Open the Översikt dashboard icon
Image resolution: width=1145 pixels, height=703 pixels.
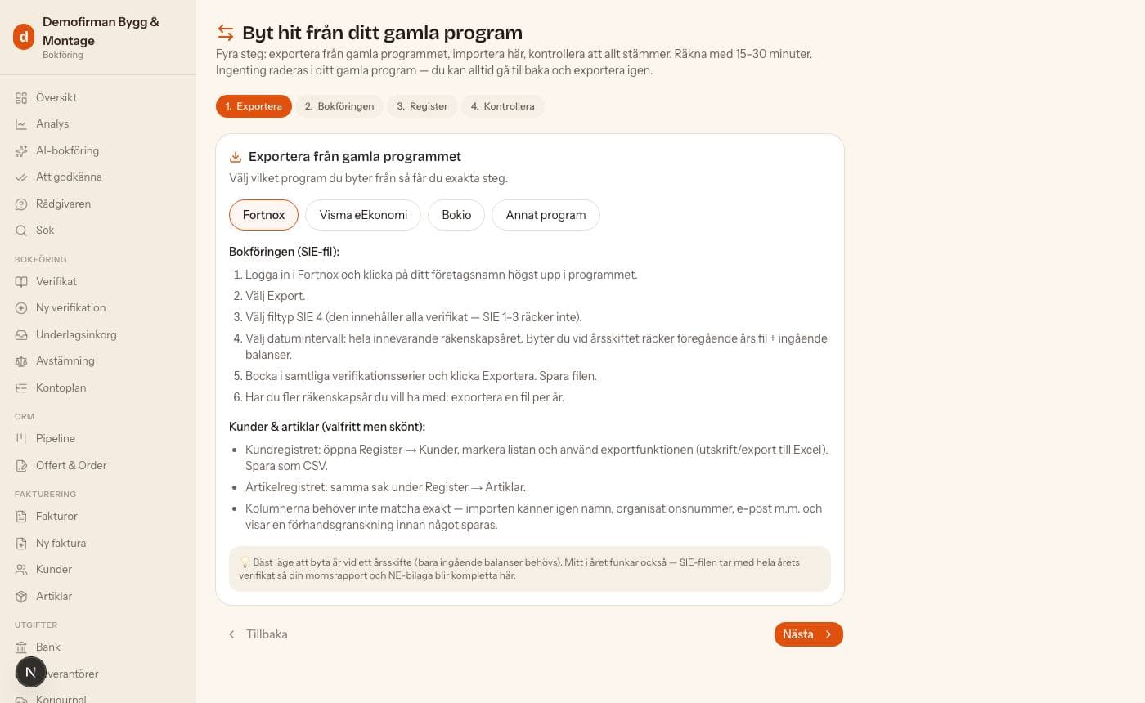(x=21, y=97)
